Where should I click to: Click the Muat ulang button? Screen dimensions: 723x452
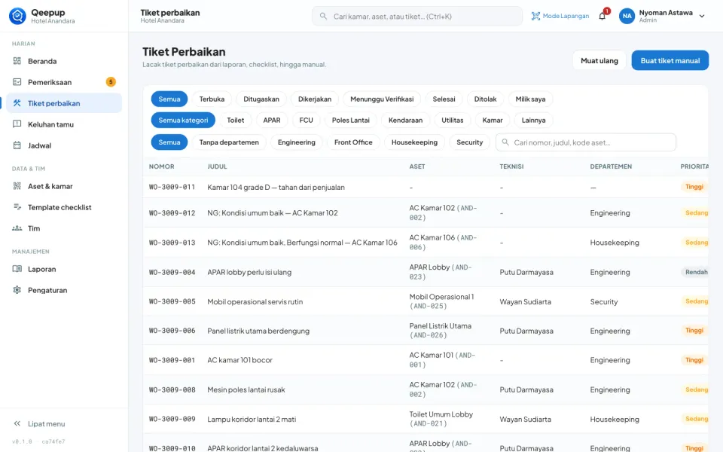[x=599, y=60]
